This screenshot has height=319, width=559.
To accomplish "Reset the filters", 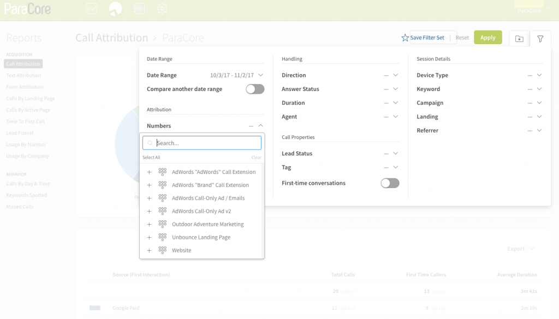I will point(462,38).
